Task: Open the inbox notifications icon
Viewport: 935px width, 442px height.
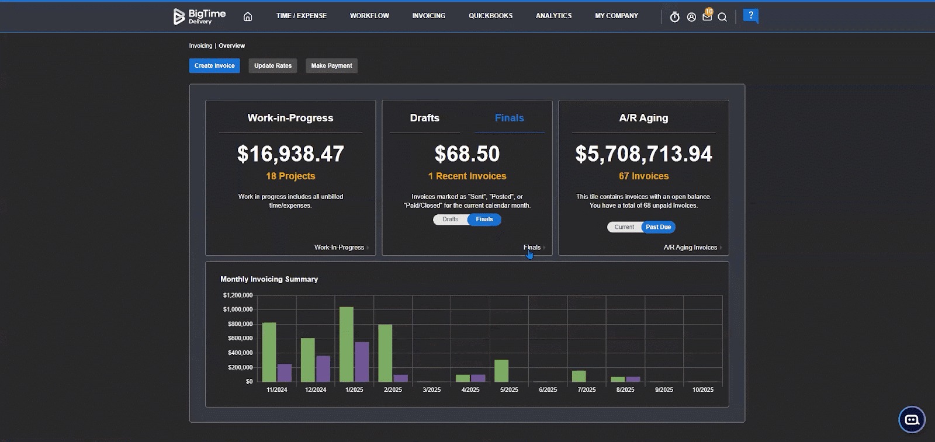Action: tap(707, 17)
